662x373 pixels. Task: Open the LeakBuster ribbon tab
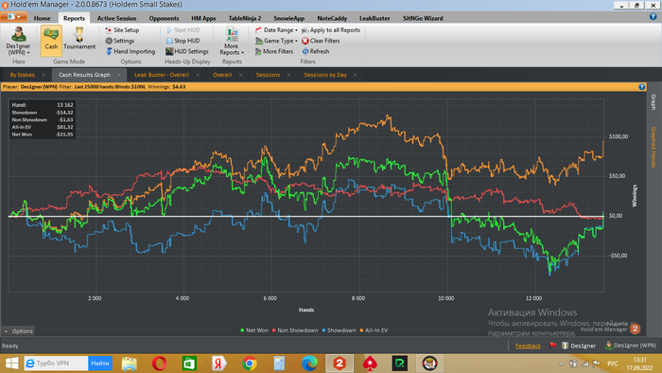coord(375,18)
